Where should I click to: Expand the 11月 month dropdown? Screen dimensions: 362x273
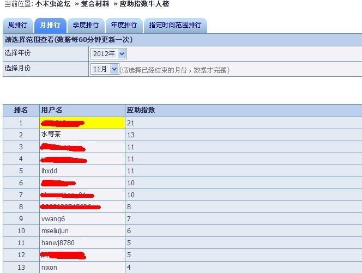[x=105, y=69]
